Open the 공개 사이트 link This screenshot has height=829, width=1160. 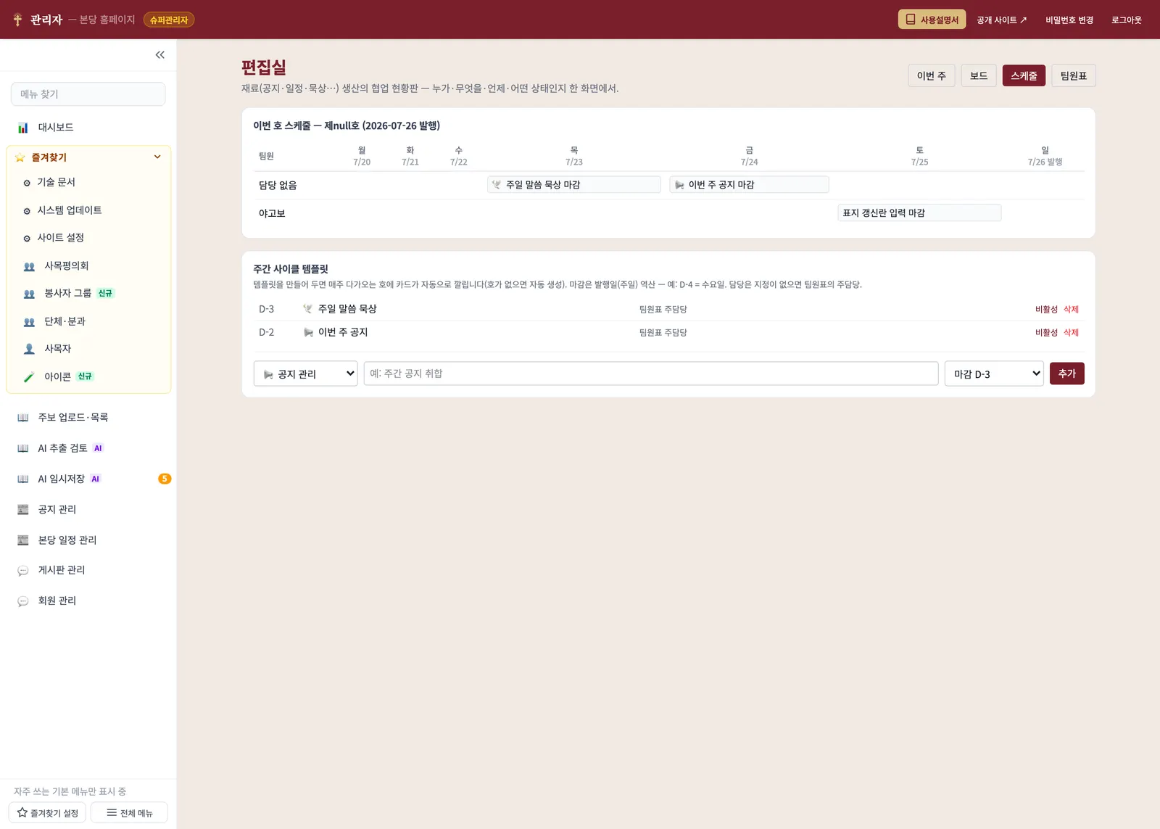tap(1001, 20)
